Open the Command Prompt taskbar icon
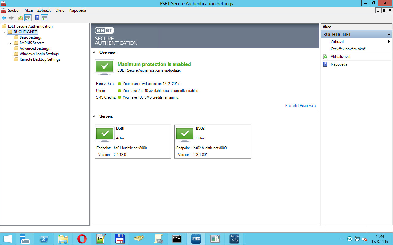This screenshot has height=245, width=393. 177,239
